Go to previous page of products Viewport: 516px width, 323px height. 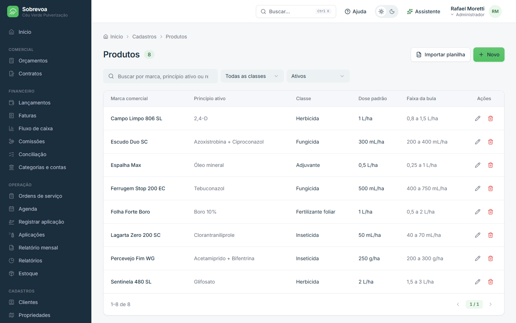[458, 304]
